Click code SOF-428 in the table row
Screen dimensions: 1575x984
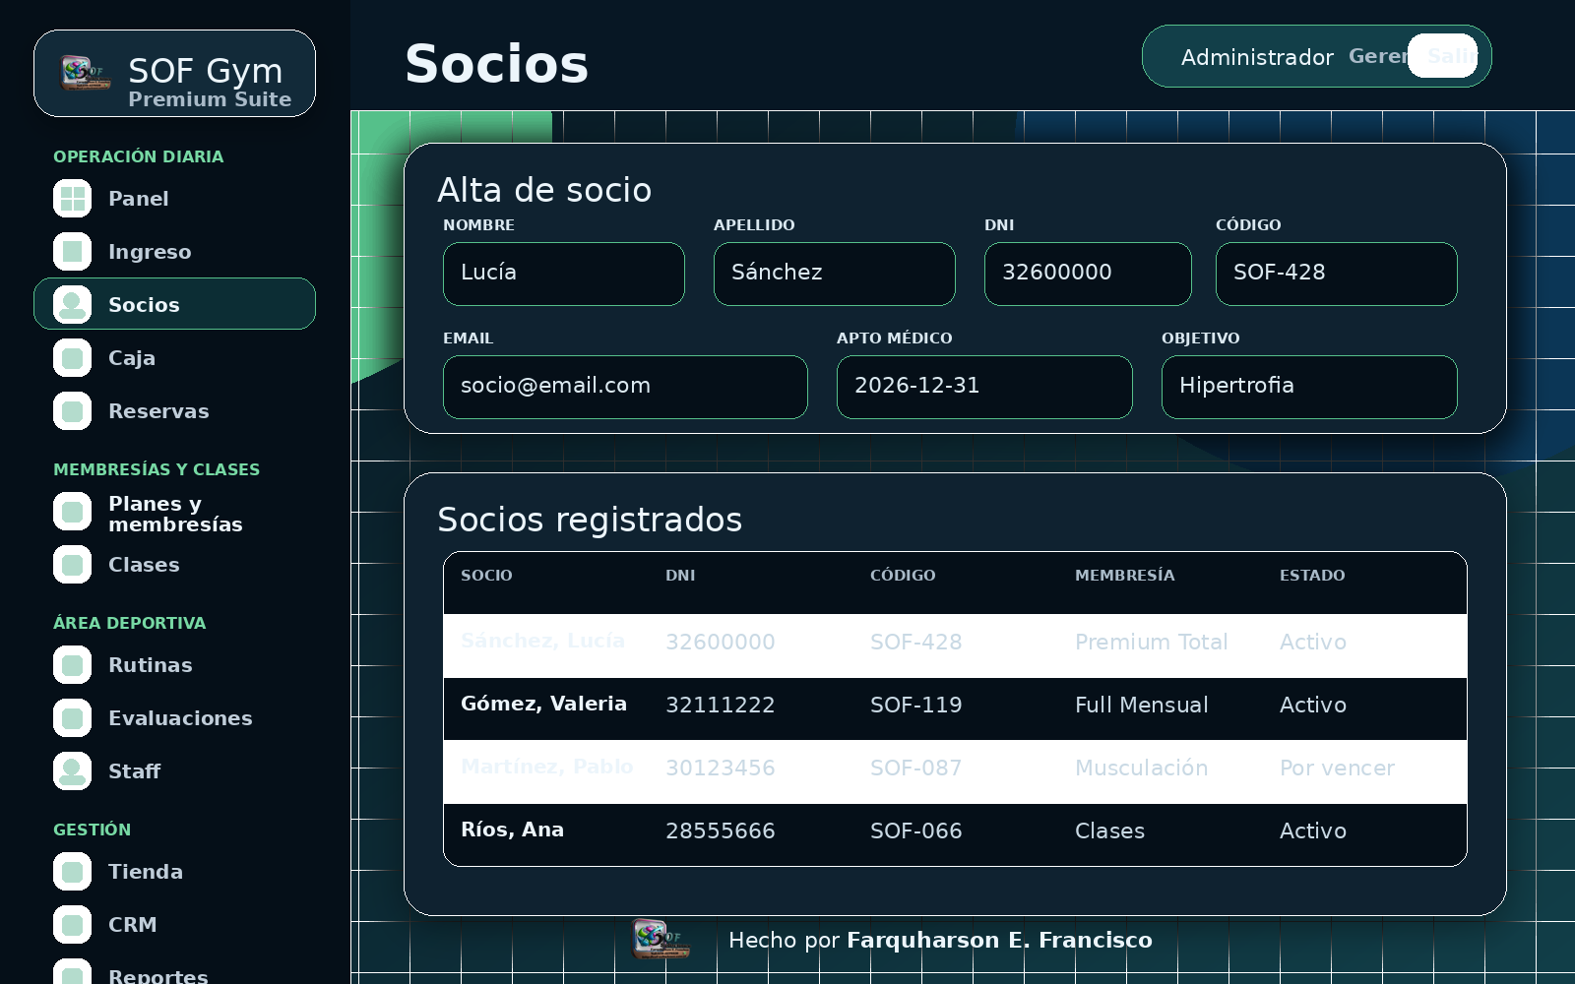coord(915,643)
